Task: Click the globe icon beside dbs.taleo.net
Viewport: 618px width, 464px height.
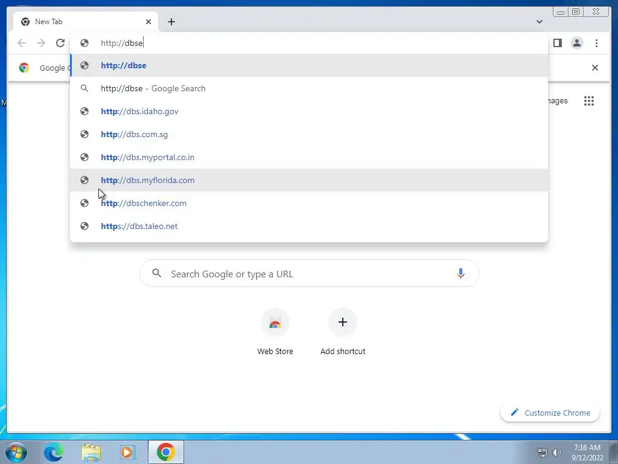Action: 84,226
